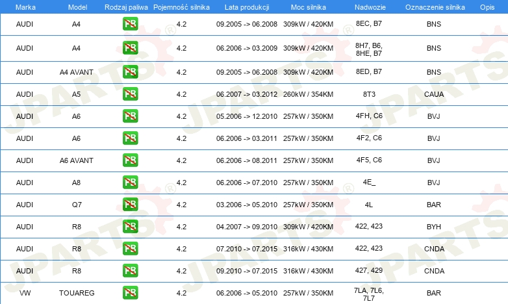508x304 pixels.
Task: Click production years 04.2007 -> 09.2010
Action: click(x=247, y=227)
